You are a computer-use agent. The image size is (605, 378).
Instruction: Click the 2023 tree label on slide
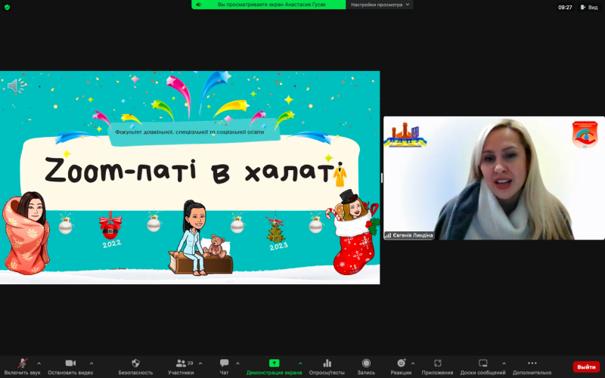[278, 246]
